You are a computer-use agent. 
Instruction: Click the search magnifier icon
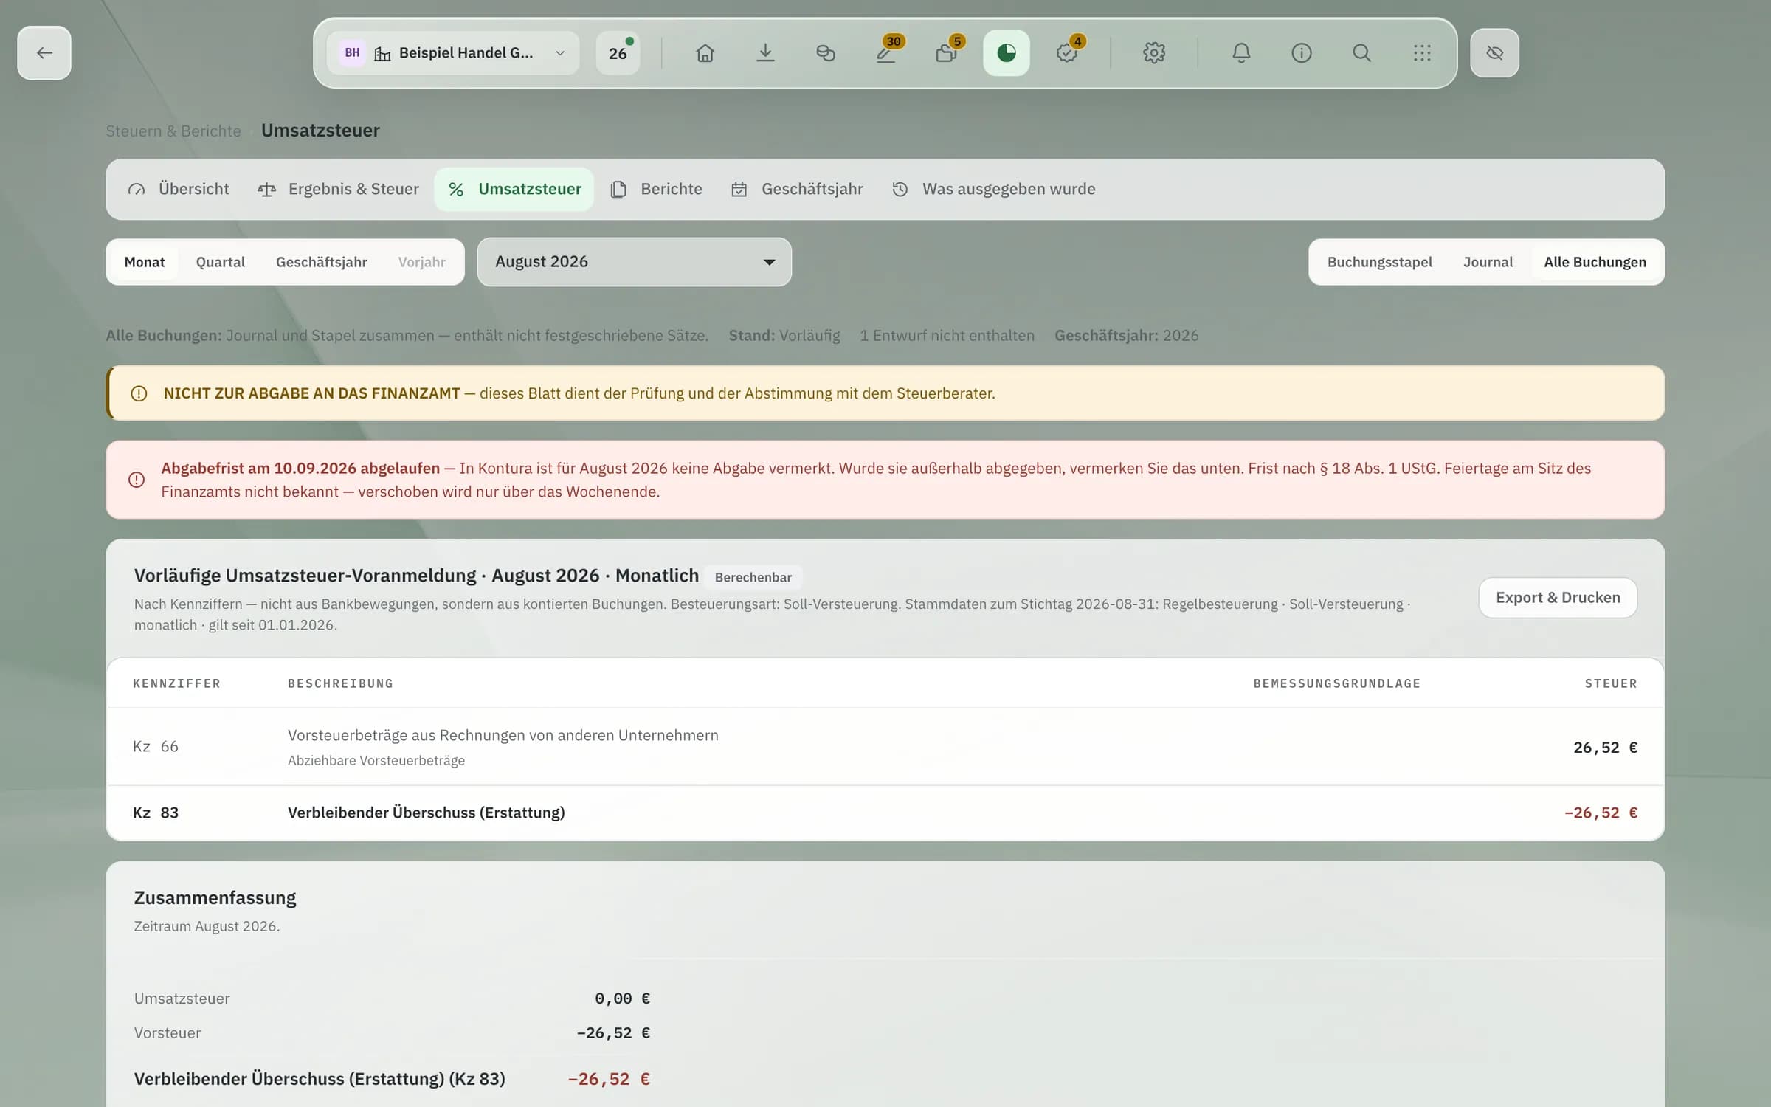pyautogui.click(x=1361, y=53)
